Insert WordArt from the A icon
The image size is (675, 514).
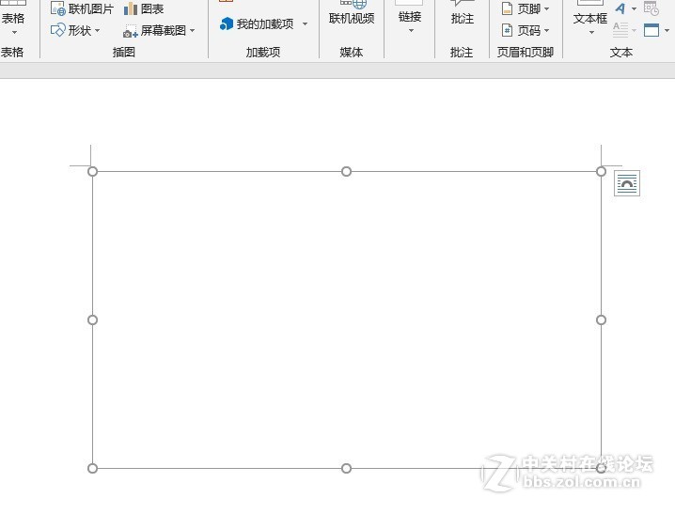tap(620, 8)
